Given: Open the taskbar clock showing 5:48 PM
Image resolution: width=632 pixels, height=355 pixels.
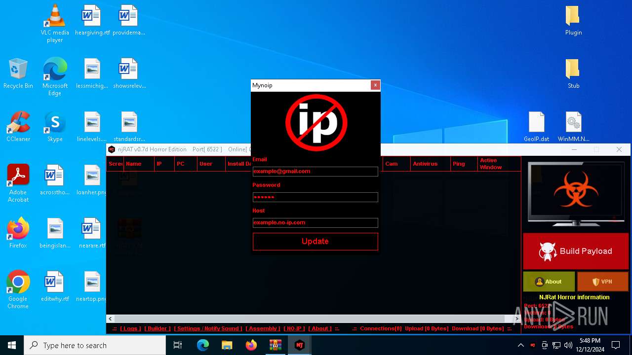Looking at the screenshot, I should pyautogui.click(x=590, y=345).
